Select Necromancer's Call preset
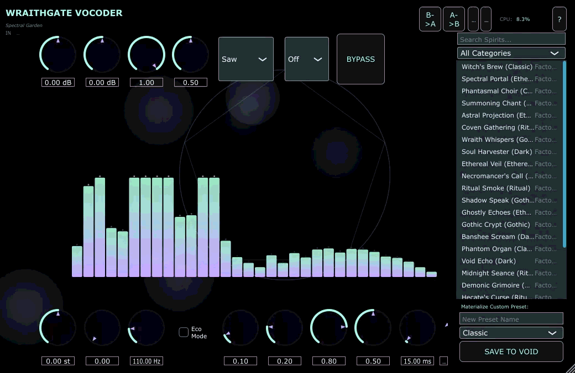Viewport: 575px width, 373px height. 510,175
